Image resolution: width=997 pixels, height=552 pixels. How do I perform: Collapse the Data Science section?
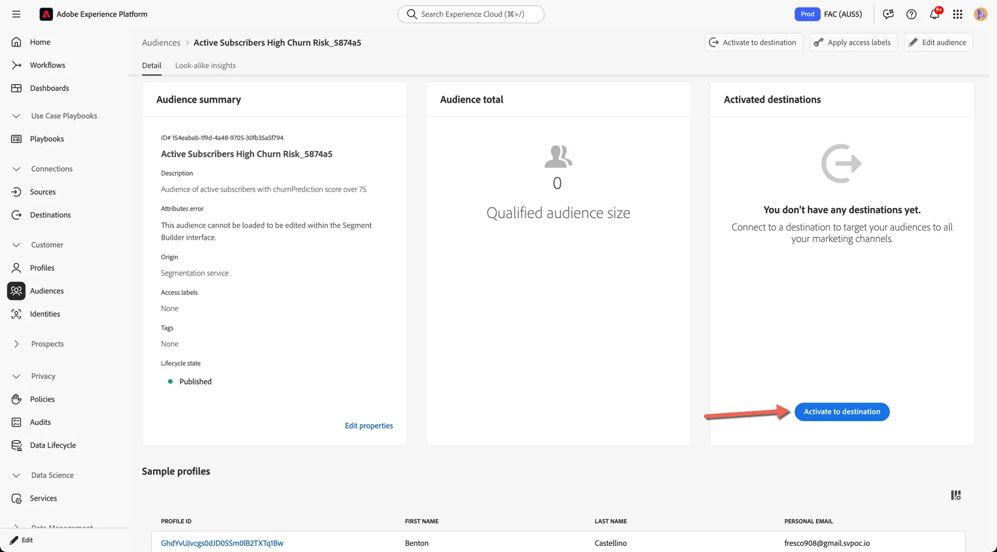coord(16,475)
